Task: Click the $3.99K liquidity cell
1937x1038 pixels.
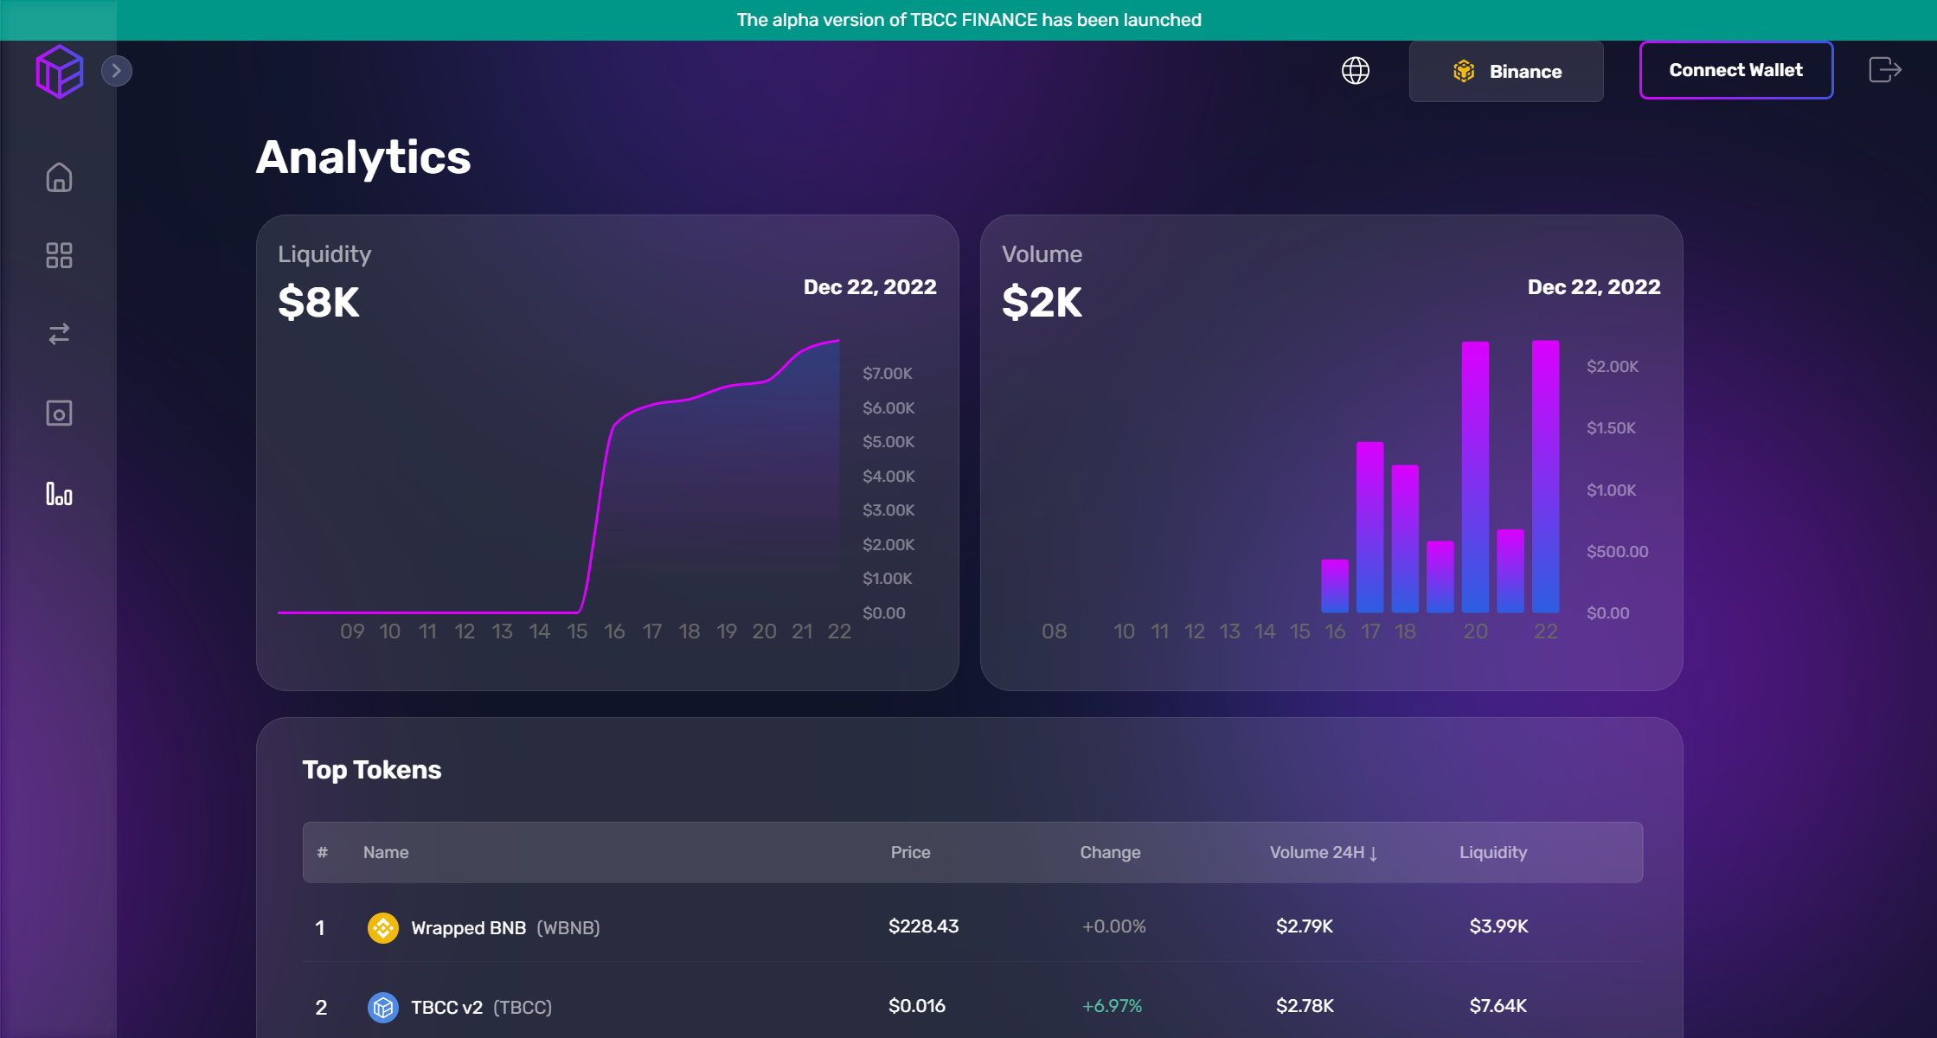Action: [x=1499, y=926]
